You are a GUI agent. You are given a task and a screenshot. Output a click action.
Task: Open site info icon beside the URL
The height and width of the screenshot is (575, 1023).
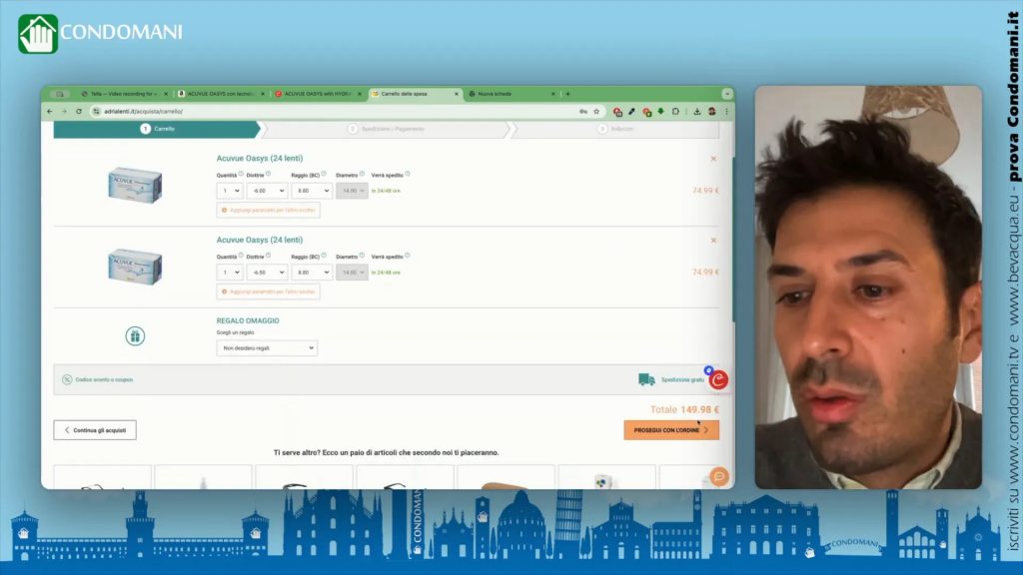point(97,112)
